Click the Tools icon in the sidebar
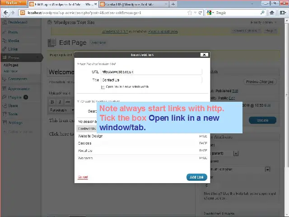289x217 pixels. point(5,114)
